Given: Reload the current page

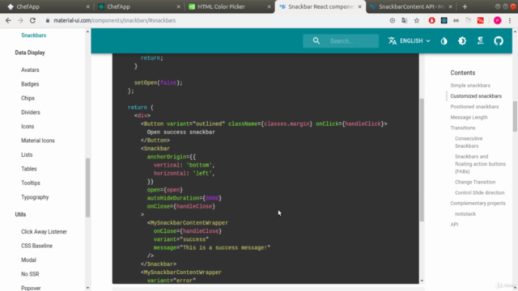Looking at the screenshot, I should (32, 20).
